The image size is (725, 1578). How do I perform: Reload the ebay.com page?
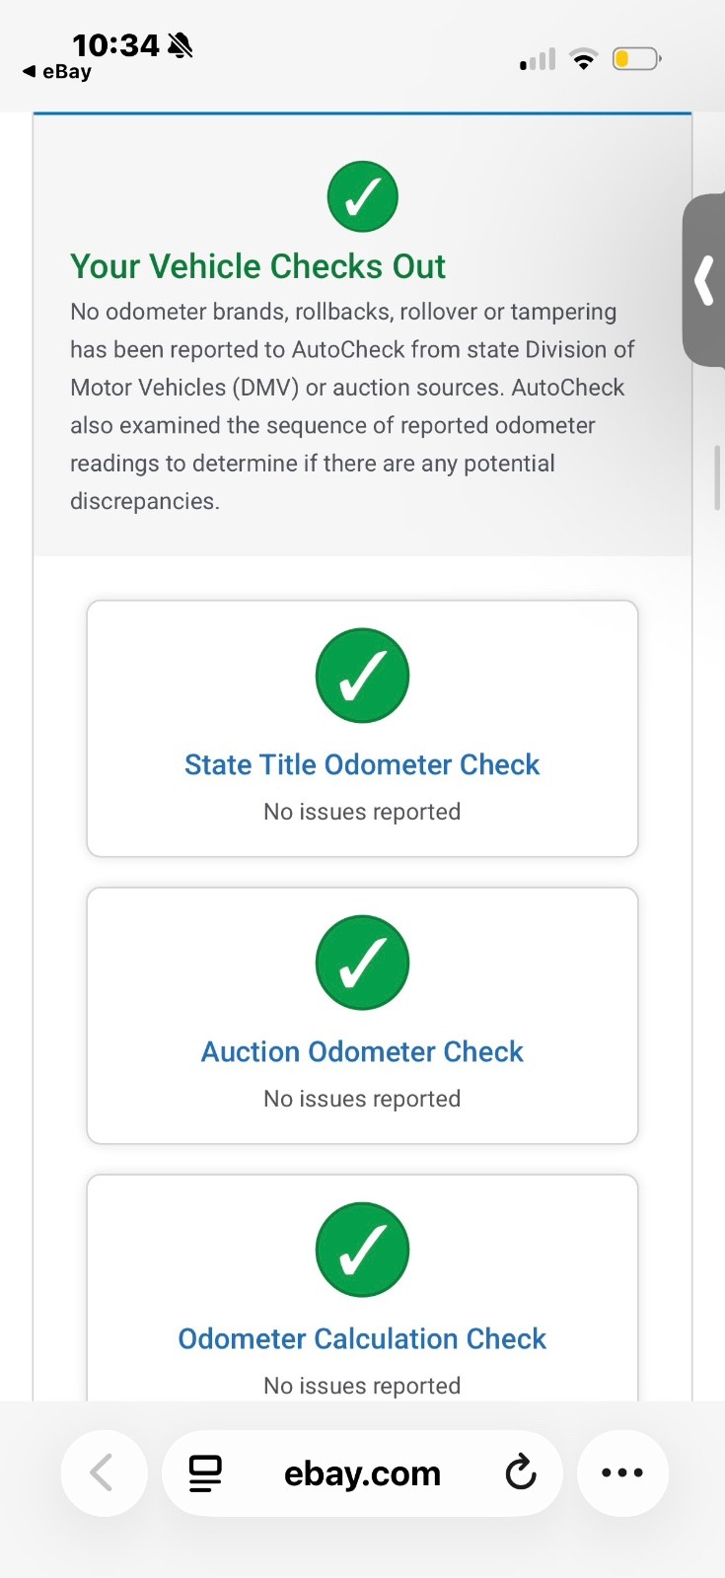point(521,1473)
